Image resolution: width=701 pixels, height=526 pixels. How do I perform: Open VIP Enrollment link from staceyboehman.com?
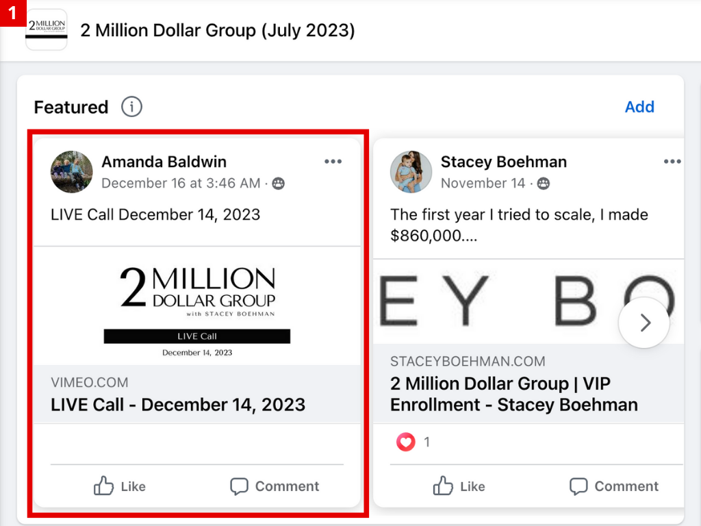click(x=513, y=394)
